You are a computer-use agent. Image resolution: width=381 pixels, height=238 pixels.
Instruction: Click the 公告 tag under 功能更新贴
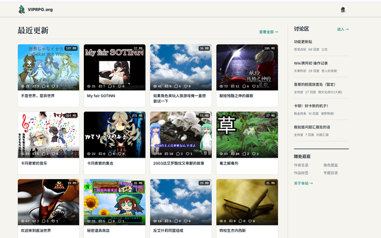click(x=324, y=49)
